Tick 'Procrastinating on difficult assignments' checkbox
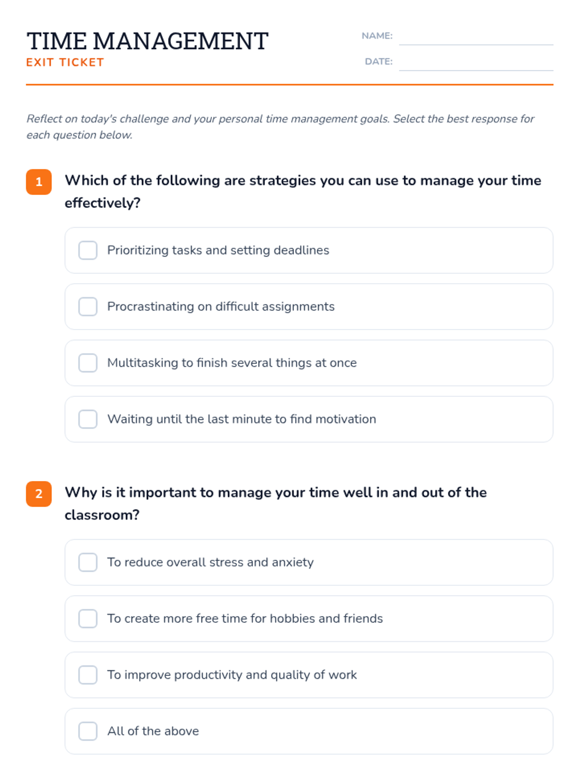This screenshot has width=579, height=772. click(x=88, y=307)
